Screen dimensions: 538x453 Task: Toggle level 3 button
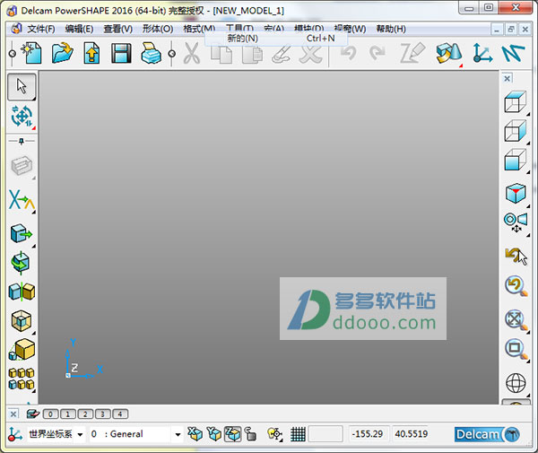(102, 414)
